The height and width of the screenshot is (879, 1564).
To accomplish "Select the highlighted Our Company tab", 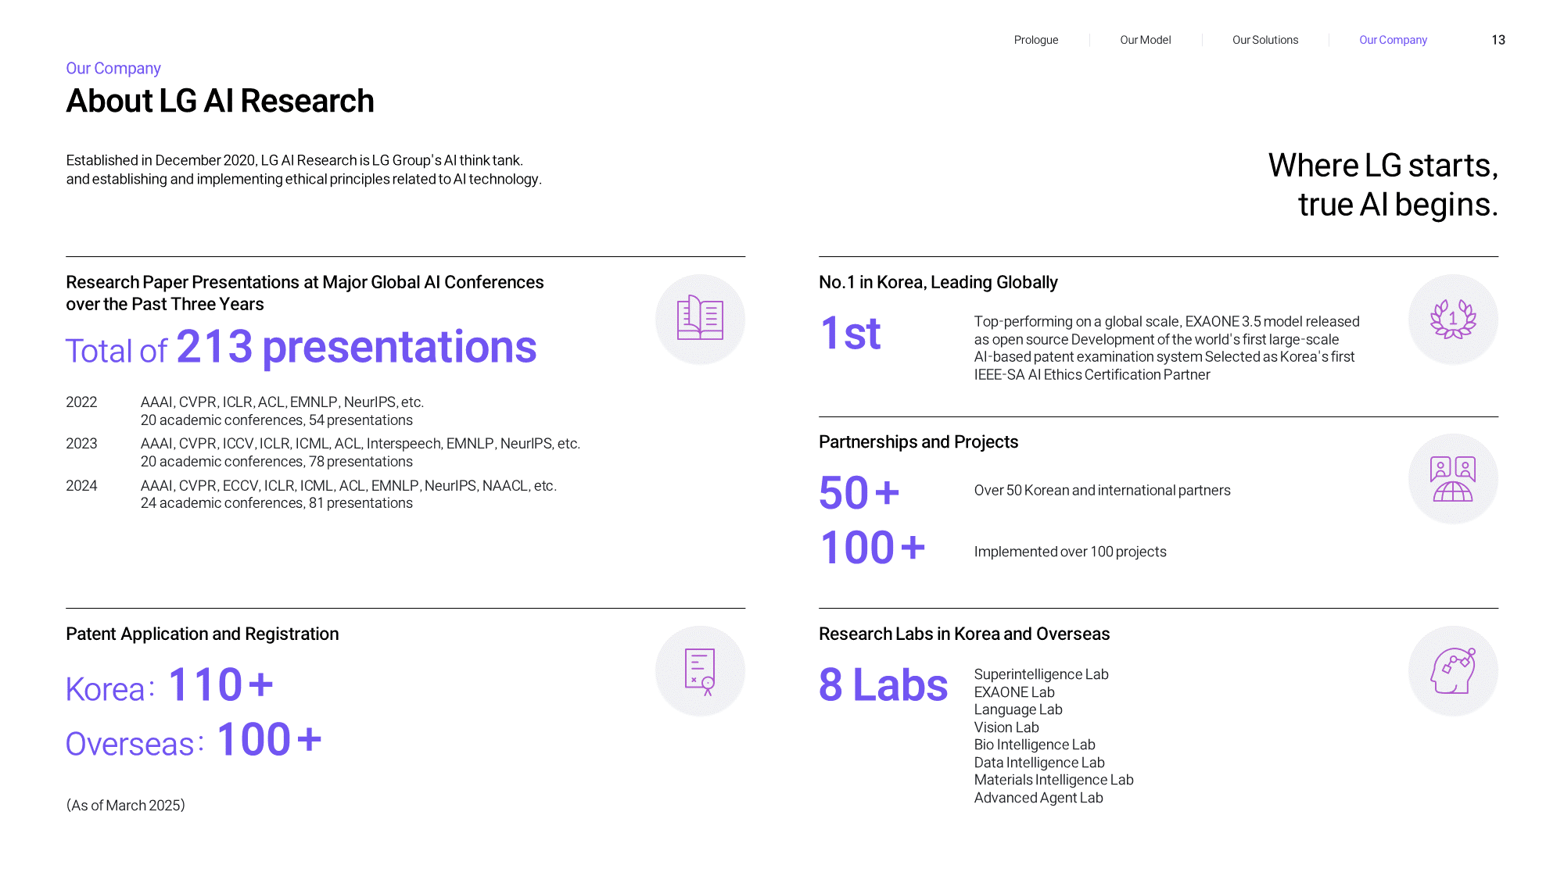I will (x=1393, y=40).
